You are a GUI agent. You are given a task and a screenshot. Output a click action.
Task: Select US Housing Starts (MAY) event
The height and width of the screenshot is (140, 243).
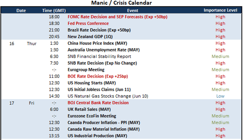point(91,83)
